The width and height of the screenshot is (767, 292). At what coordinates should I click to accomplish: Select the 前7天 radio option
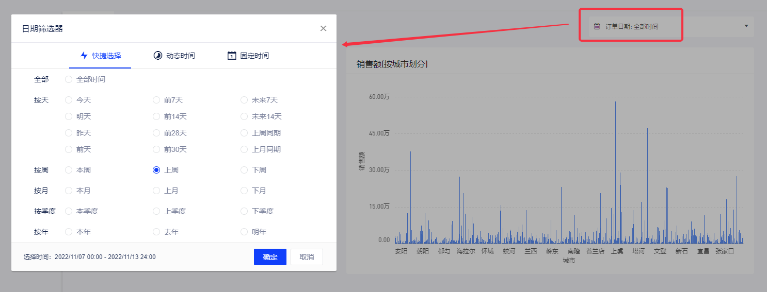[x=156, y=100]
